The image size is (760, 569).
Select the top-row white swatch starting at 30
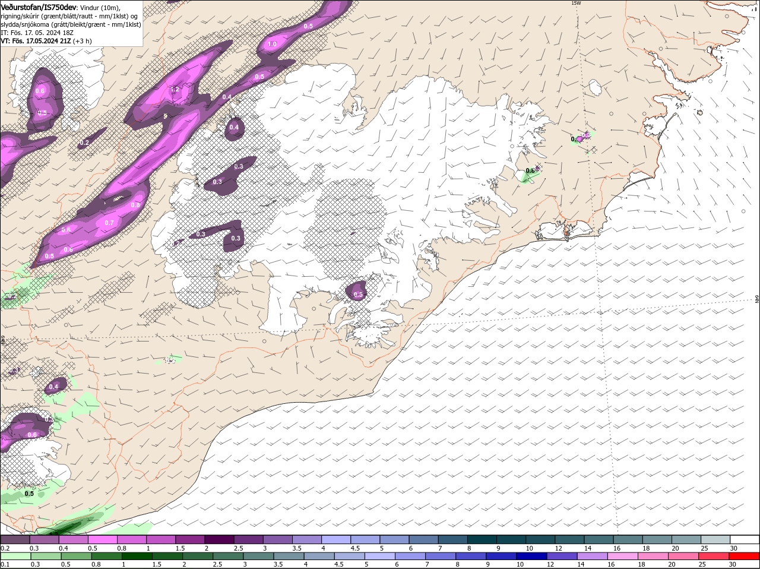click(x=745, y=539)
